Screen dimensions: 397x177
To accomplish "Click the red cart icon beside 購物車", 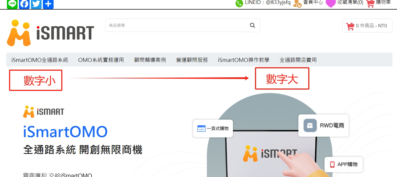I will coord(370,3).
